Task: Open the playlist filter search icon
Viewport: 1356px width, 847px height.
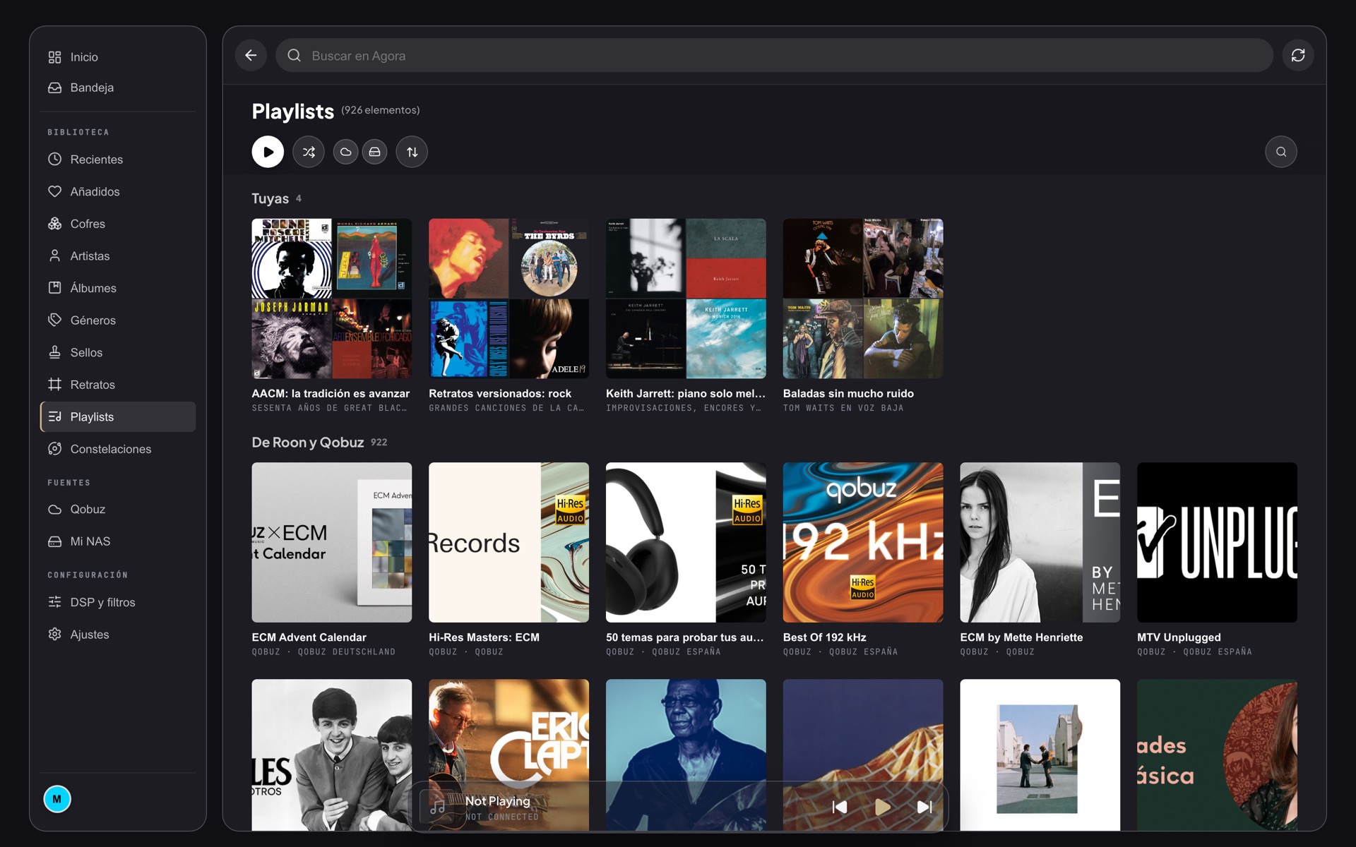Action: coord(1281,152)
